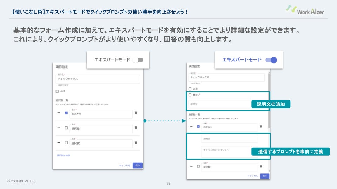
Task: Tick the 横並び checkbox in right panel
Action: click(x=190, y=95)
